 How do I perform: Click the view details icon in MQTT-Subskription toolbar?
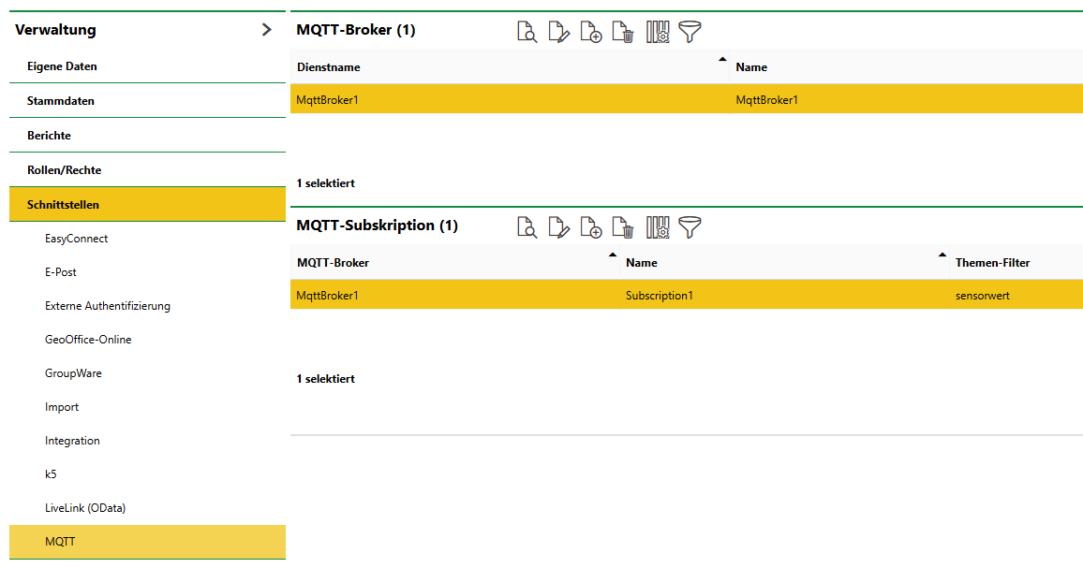click(527, 227)
